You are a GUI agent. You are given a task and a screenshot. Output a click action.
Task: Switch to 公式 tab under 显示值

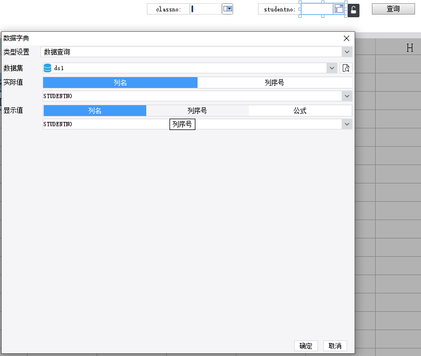pos(300,111)
